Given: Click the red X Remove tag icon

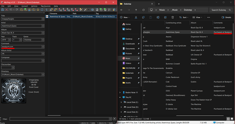Looking at the screenshot, I should tap(6, 10).
